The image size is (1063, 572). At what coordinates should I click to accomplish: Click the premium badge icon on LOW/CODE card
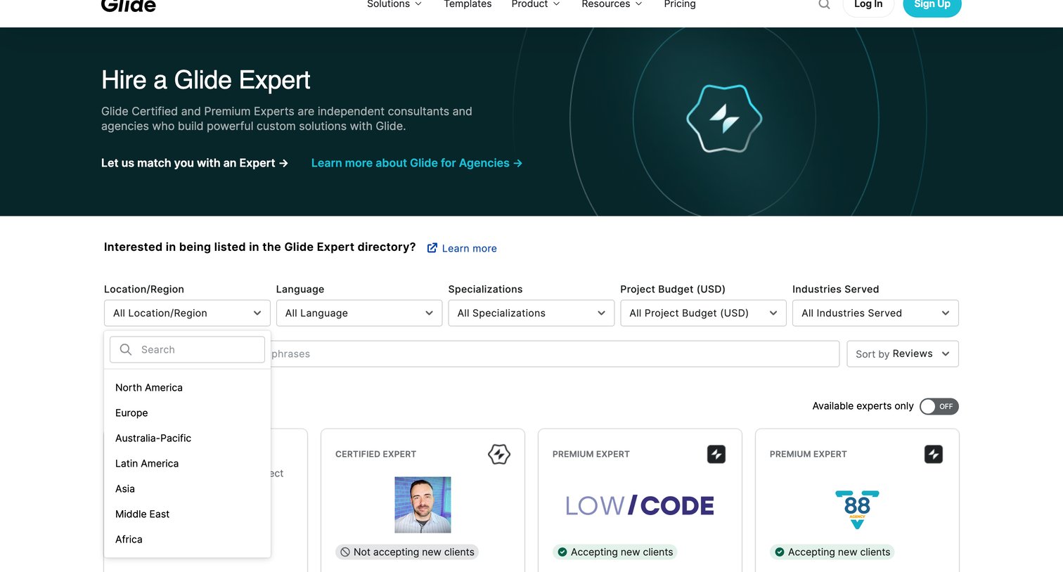coord(716,454)
